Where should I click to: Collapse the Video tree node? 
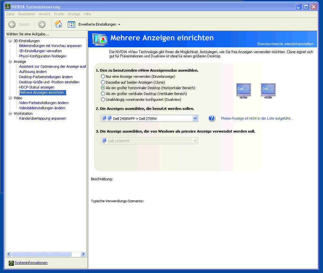10,98
